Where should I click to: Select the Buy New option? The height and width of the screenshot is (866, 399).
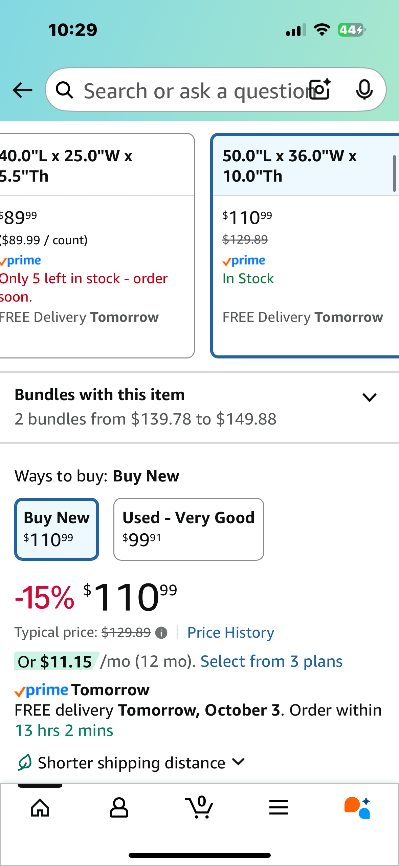(57, 529)
